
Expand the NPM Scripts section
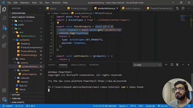pyautogui.click(x=27, y=102)
